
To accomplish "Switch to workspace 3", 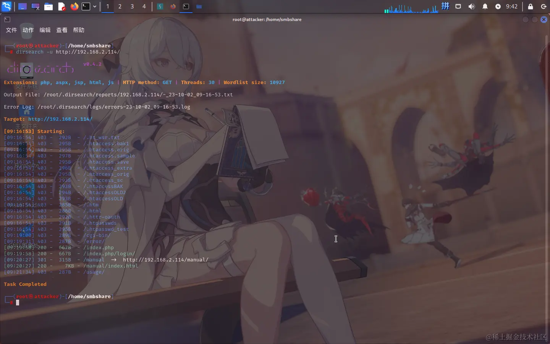I will pos(132,6).
